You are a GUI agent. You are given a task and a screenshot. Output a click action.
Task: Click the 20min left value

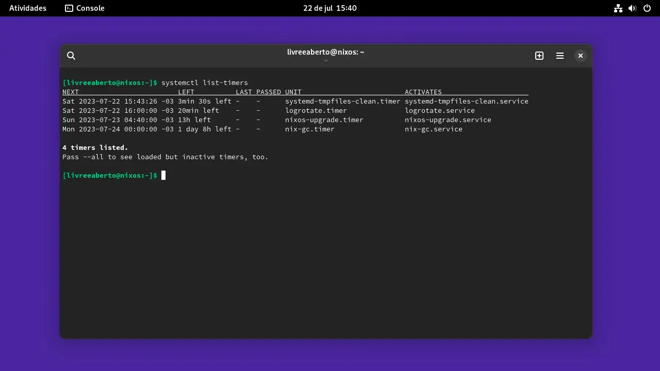click(x=199, y=111)
